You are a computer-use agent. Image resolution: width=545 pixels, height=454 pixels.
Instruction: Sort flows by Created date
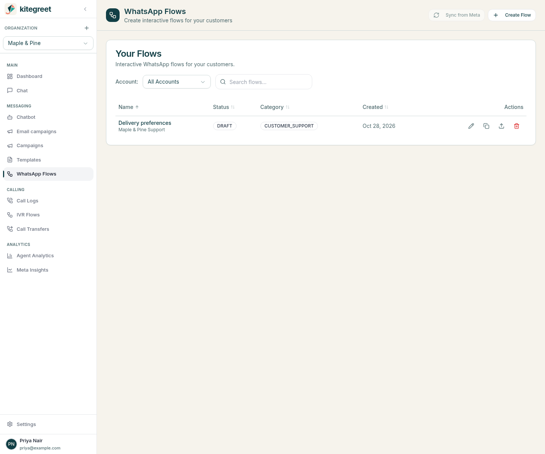point(375,107)
